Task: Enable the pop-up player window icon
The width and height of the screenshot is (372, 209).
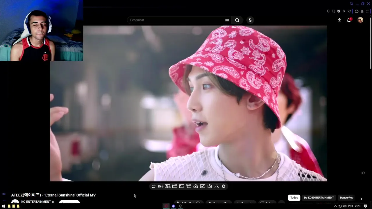Action: point(189,186)
